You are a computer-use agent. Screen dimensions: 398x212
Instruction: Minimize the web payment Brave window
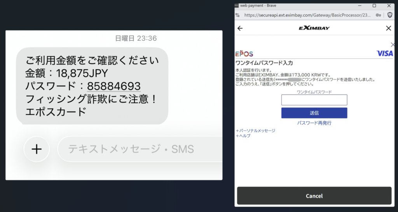point(360,5)
